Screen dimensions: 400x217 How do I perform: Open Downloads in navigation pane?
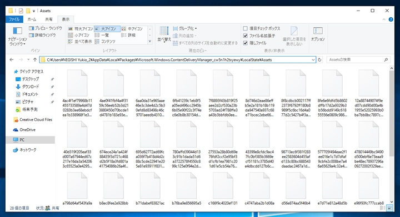(27, 87)
